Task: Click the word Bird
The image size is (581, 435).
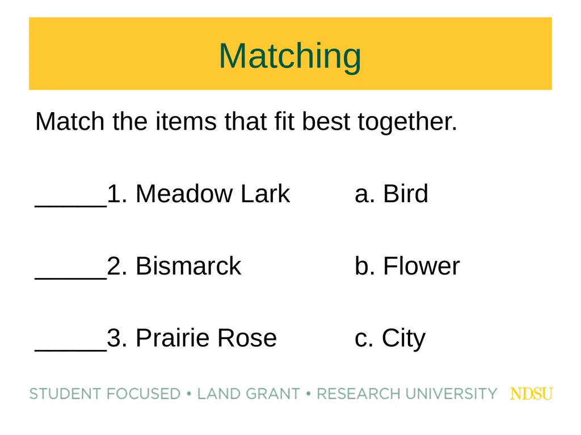Action: [x=405, y=194]
